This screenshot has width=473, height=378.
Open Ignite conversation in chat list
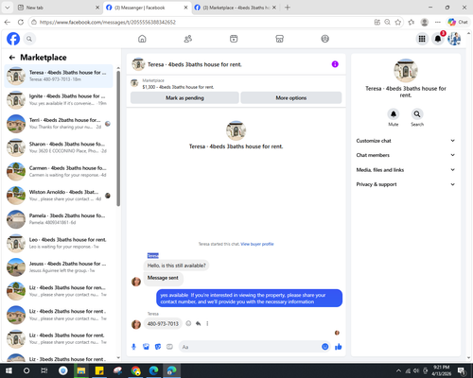(59, 99)
